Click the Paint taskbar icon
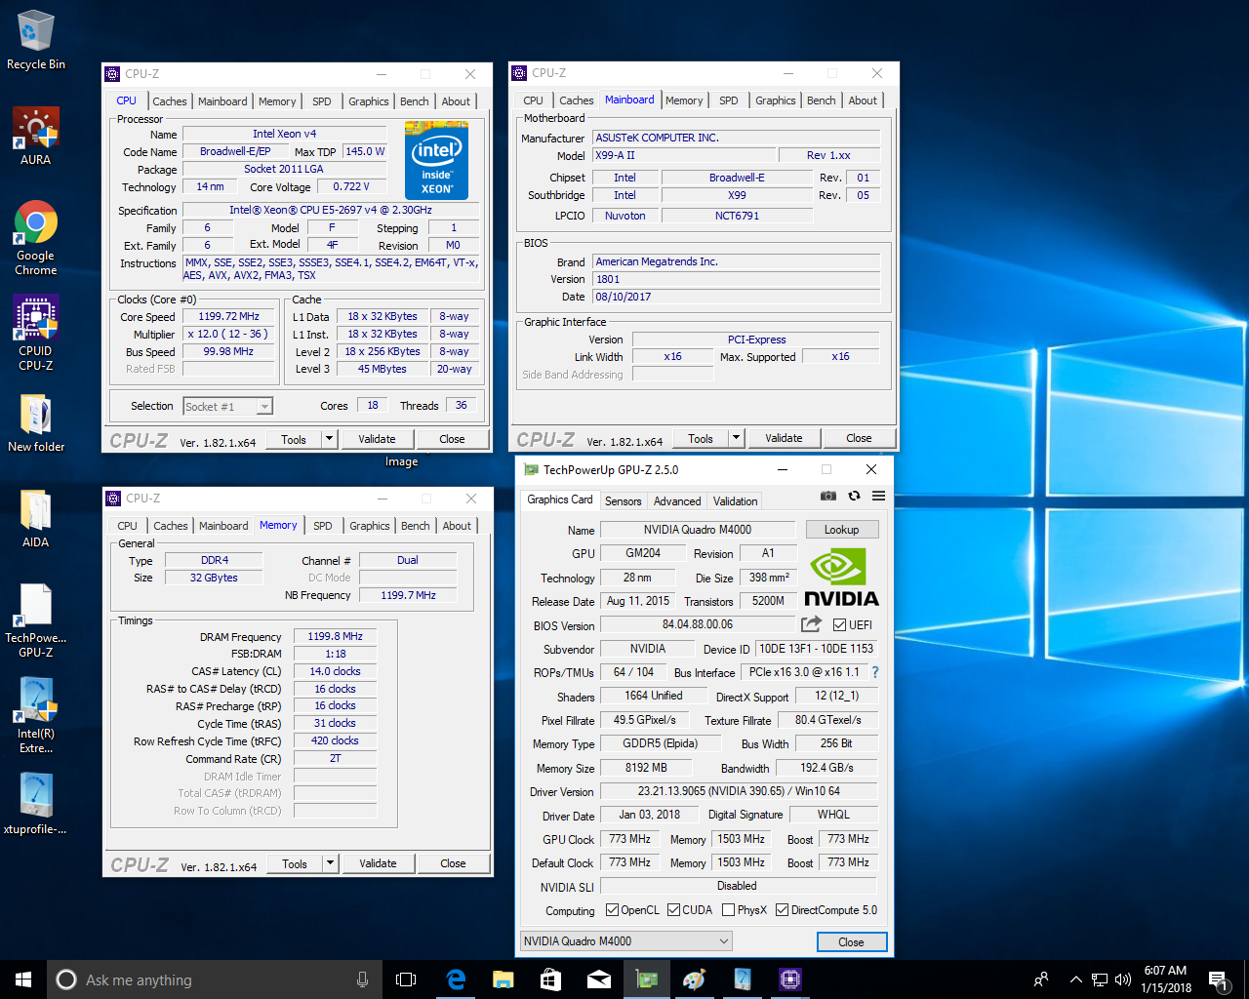 point(694,979)
